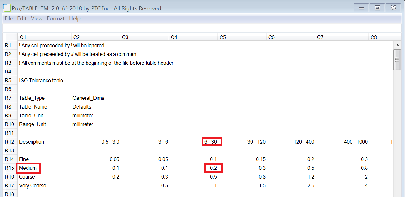Viewport: 405px width, 197px height.
Task: Click the scrollbar up arrow
Action: [x=398, y=45]
